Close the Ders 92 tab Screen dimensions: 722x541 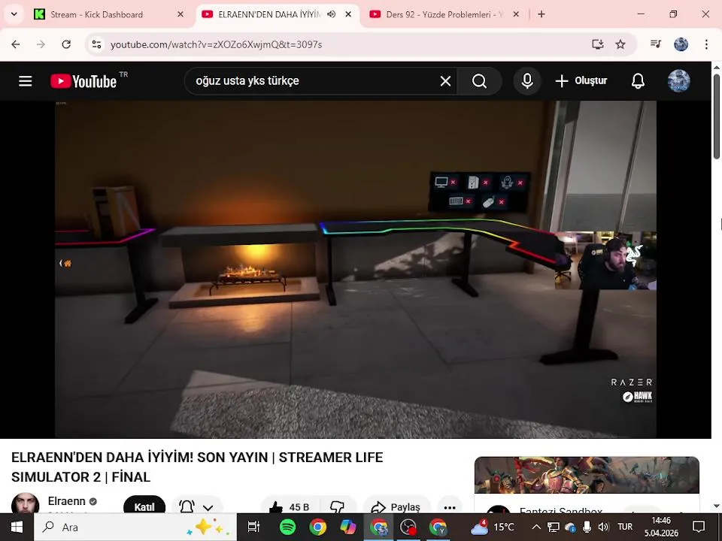click(516, 14)
